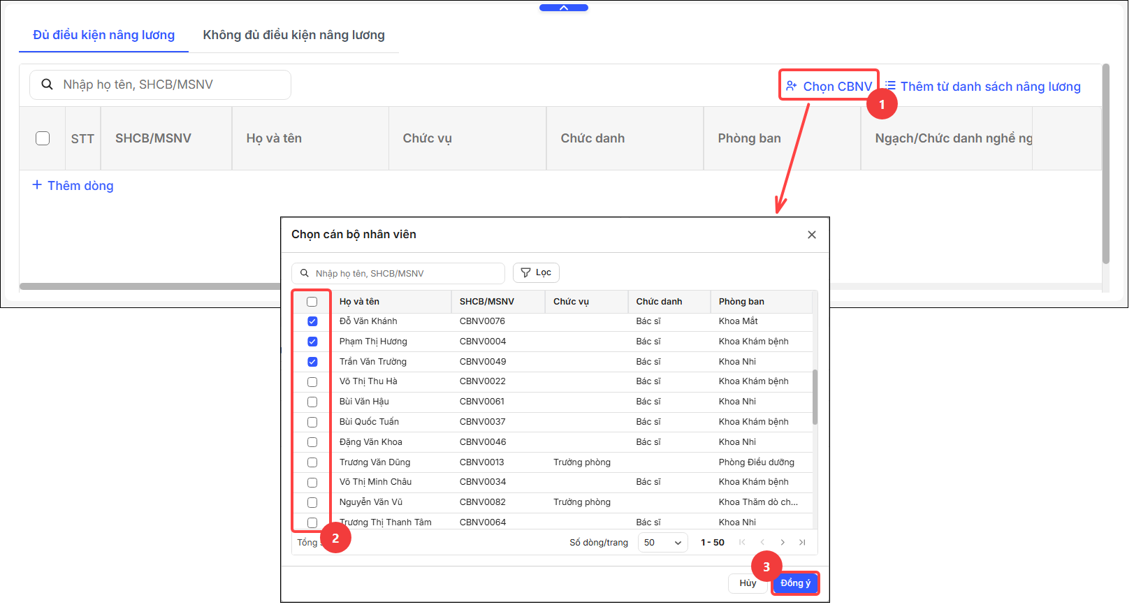
Task: Click code CBNV0022
Action: tap(483, 381)
